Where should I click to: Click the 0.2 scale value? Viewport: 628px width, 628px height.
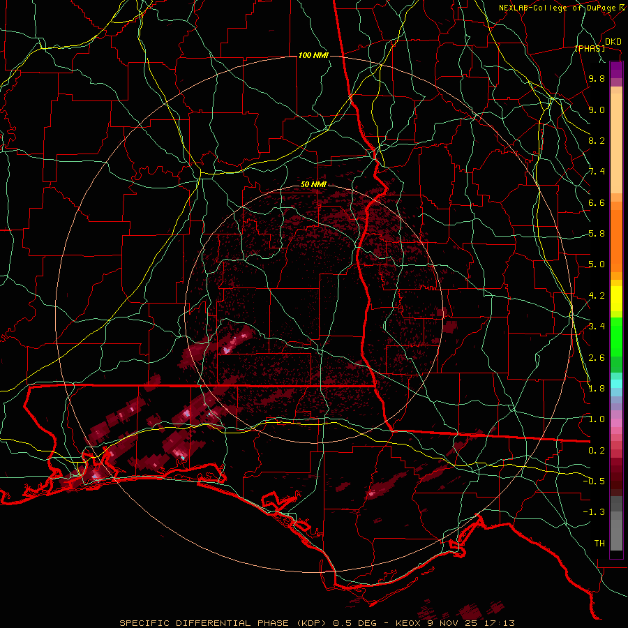tap(597, 451)
